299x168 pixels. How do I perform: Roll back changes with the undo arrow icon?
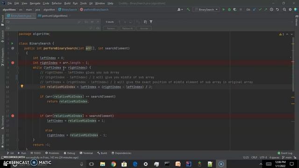277,9
